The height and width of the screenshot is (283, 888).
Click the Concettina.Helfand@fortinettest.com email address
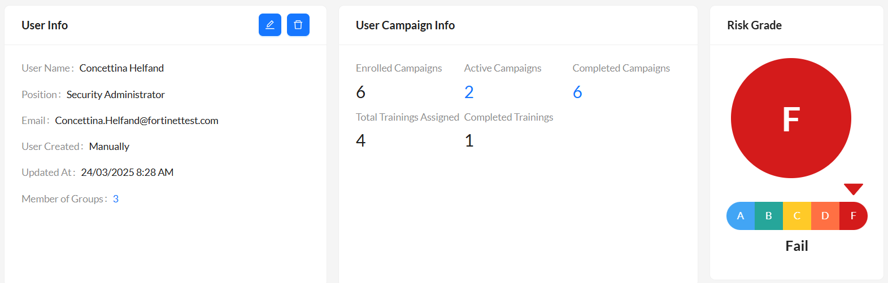137,121
